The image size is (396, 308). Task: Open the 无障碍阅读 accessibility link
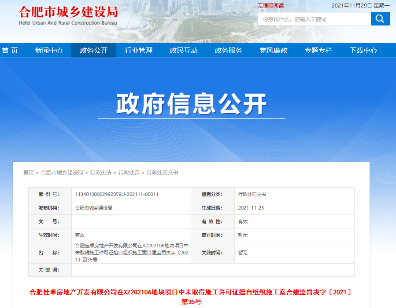[270, 6]
